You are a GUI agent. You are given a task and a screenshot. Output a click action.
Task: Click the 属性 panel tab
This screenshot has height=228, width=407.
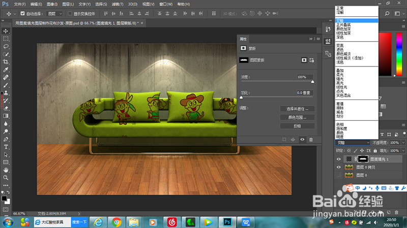[x=243, y=39]
